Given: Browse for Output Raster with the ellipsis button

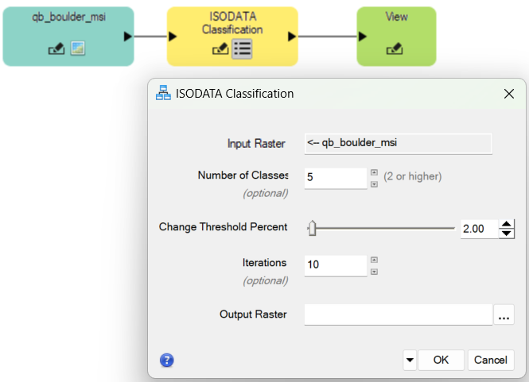Looking at the screenshot, I should [503, 315].
